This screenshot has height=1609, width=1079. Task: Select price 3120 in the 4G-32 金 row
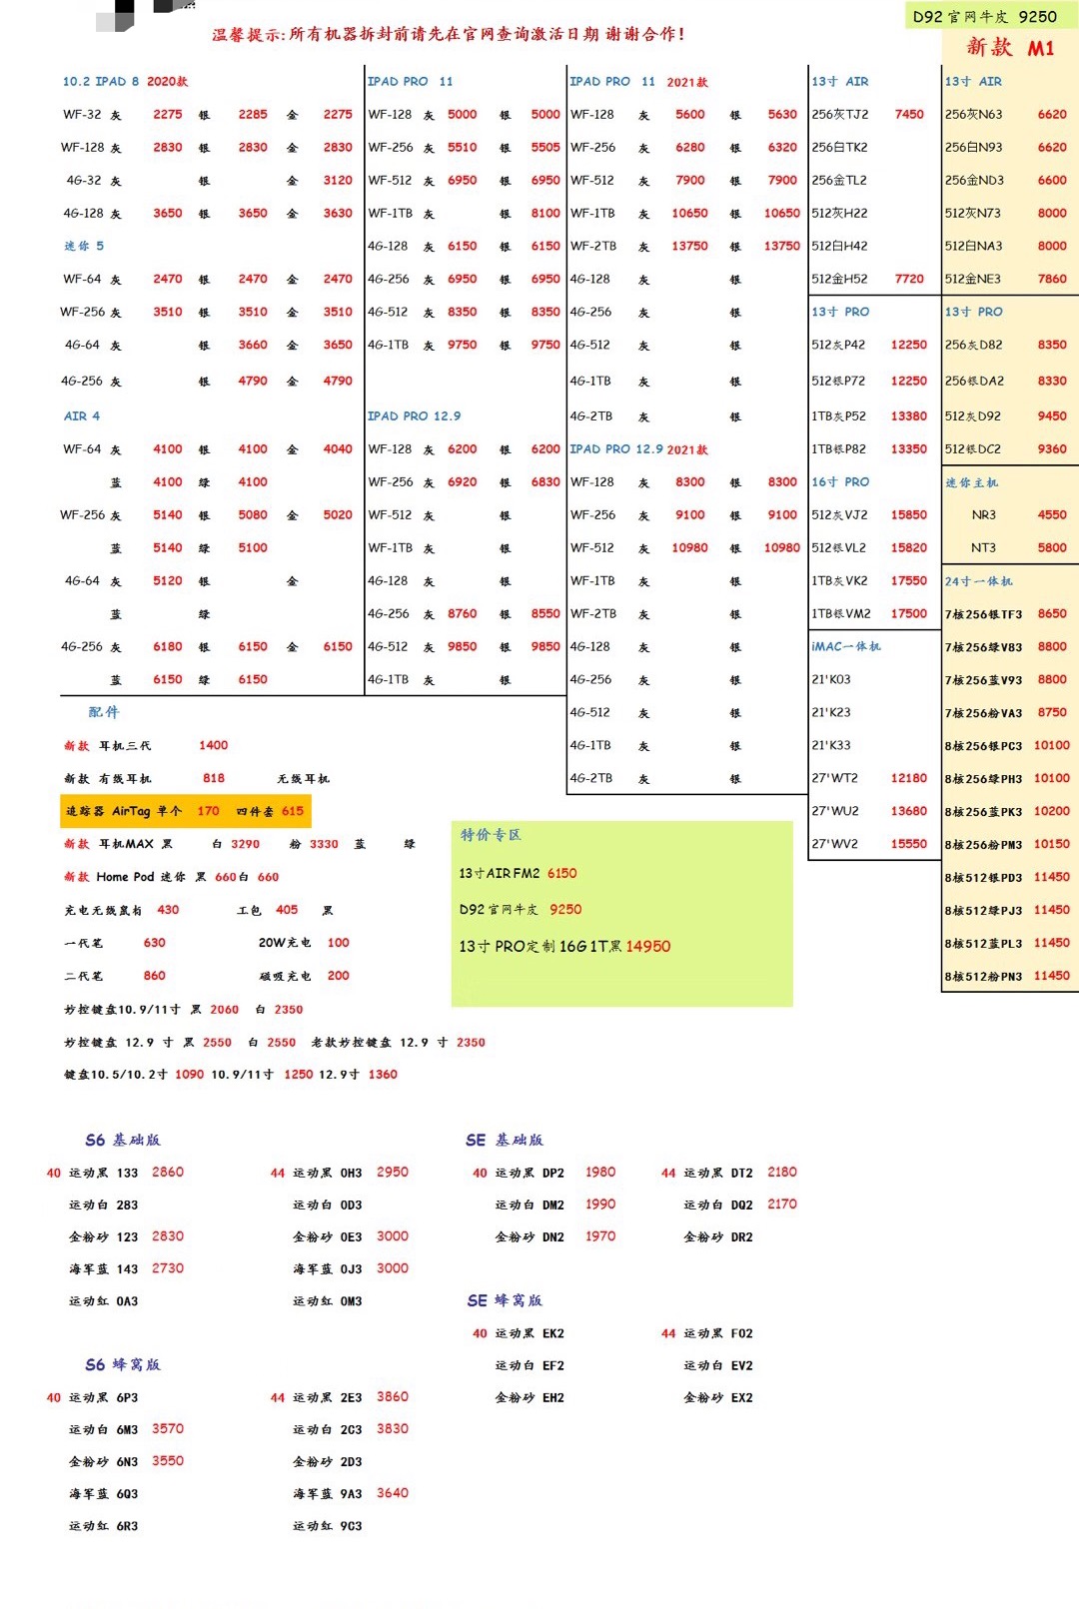338,180
